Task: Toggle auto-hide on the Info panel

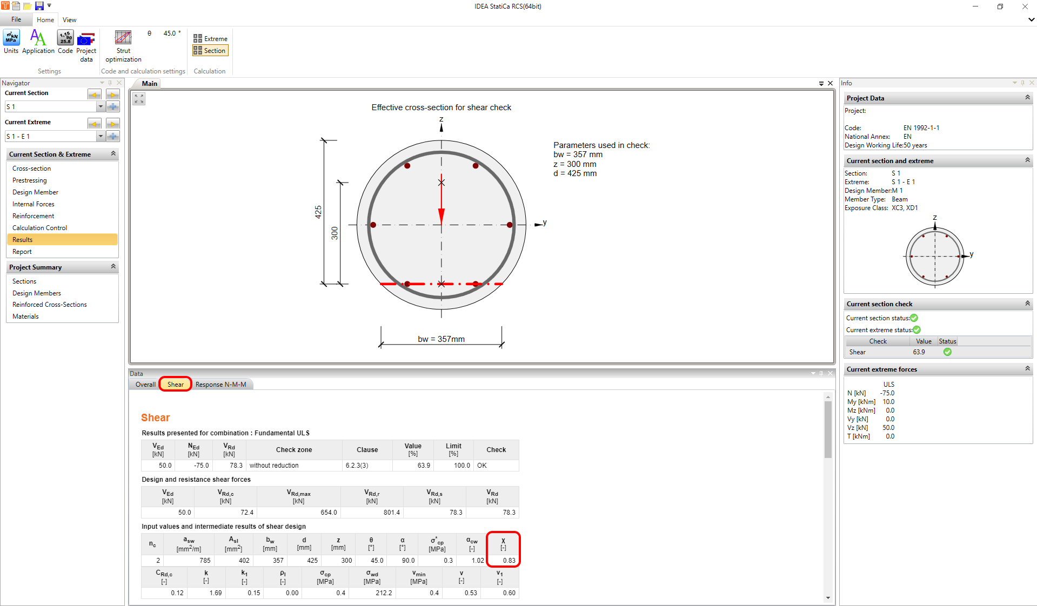Action: [1022, 83]
